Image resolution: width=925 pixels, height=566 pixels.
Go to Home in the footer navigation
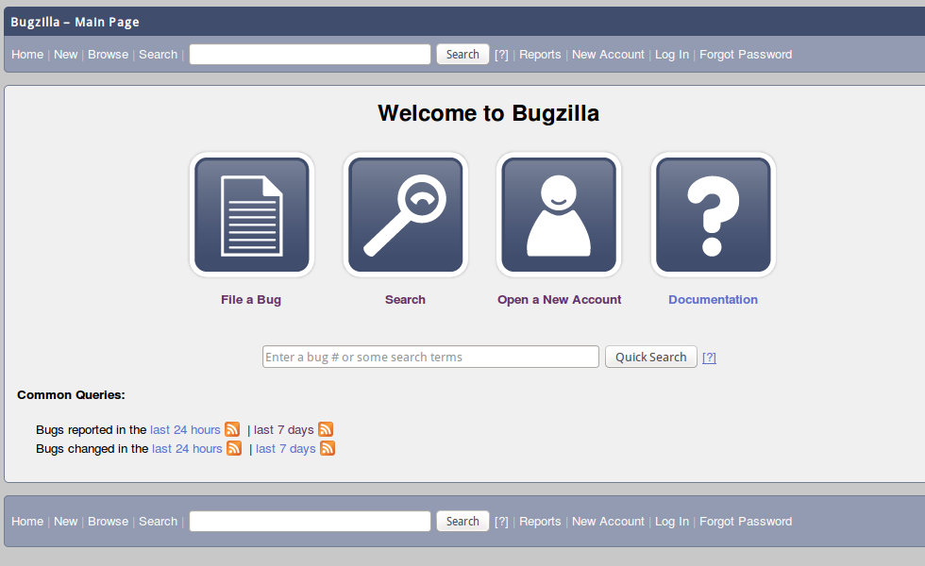pos(27,521)
